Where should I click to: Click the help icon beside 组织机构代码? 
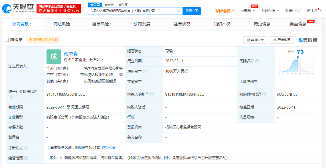tap(264, 94)
